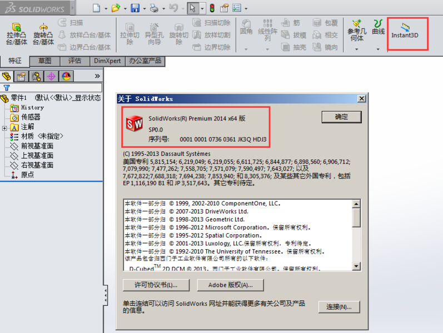Image resolution: width=443 pixels, height=333 pixels.
Task: Click the Print icon
Action: pos(155,8)
